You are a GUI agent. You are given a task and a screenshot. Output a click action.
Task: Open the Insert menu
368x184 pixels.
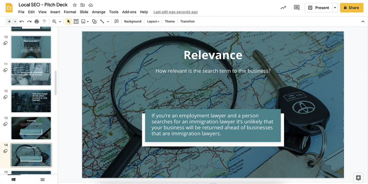click(55, 12)
